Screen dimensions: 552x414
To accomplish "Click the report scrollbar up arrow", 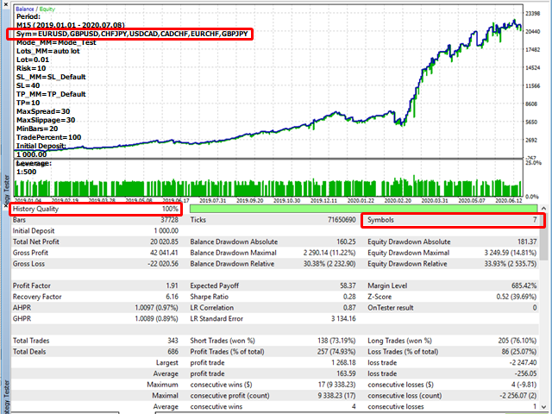I will pos(545,210).
